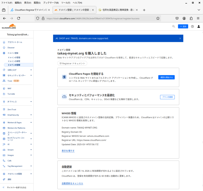Expand the Tag Management dropdown arrow
This screenshot has width=203, height=191.
[x=31, y=166]
